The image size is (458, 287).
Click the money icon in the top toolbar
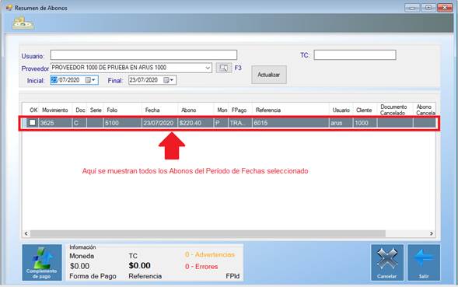[x=23, y=23]
